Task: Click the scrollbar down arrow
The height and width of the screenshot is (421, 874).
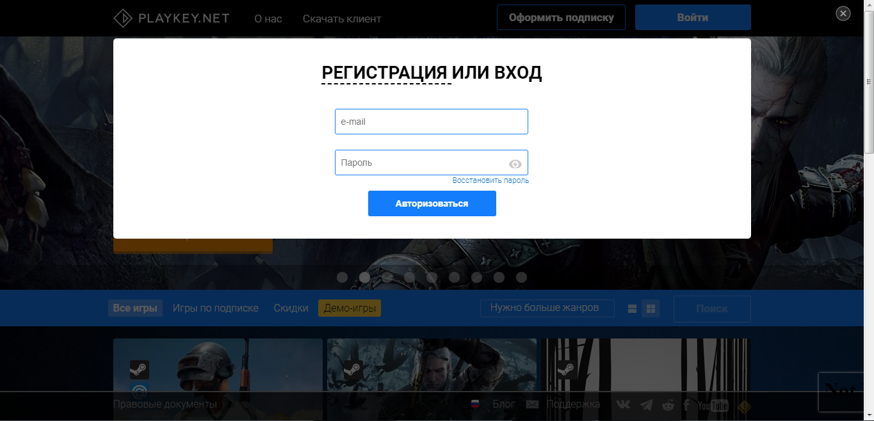Action: [x=869, y=415]
